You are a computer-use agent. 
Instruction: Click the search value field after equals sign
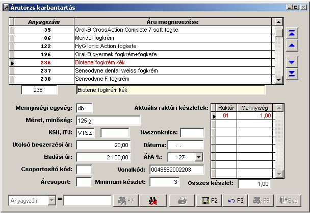coord(88,201)
